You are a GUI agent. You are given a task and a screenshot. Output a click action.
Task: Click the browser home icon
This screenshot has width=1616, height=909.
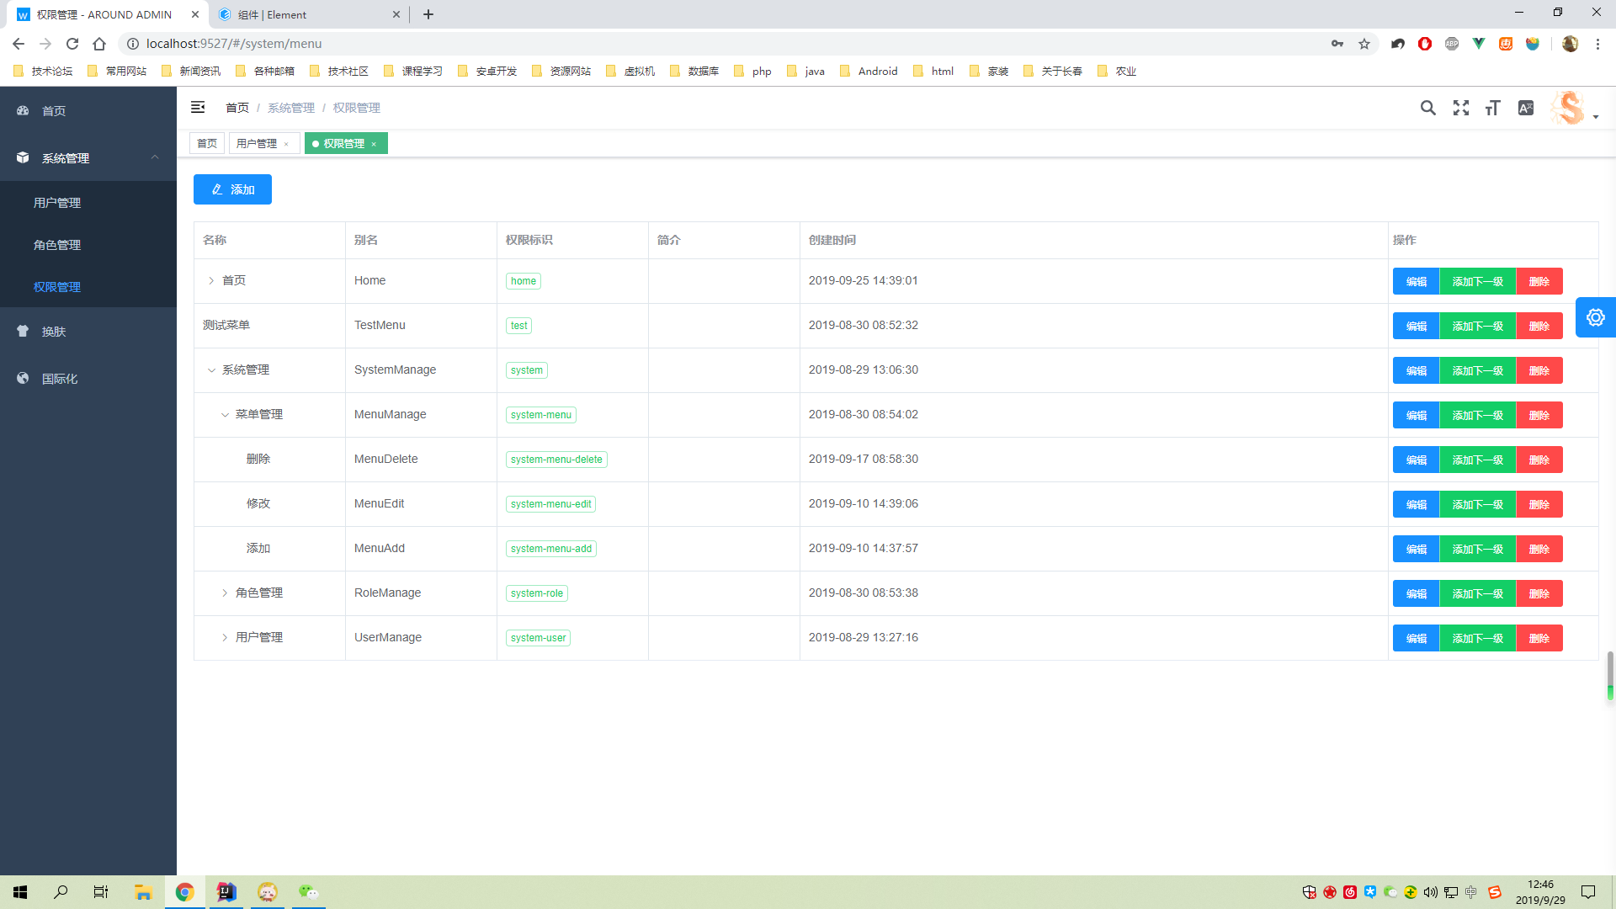click(x=99, y=44)
